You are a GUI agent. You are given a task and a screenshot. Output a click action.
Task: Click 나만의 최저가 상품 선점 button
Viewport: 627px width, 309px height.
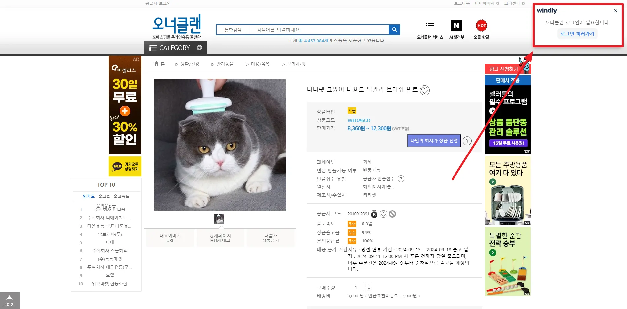434,141
